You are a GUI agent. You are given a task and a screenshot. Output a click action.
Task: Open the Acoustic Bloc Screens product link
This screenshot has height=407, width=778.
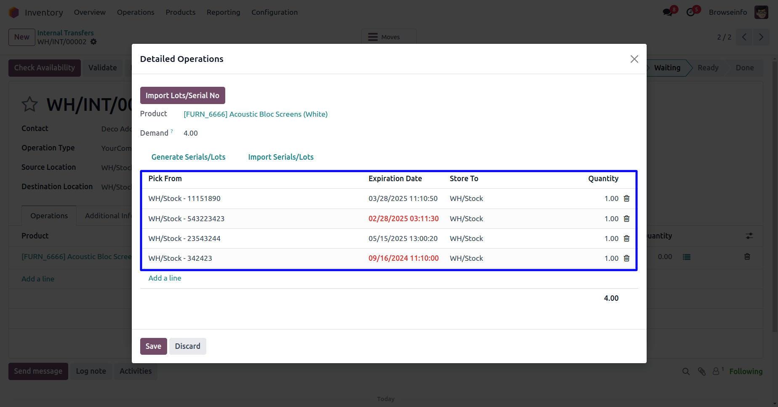pos(256,114)
